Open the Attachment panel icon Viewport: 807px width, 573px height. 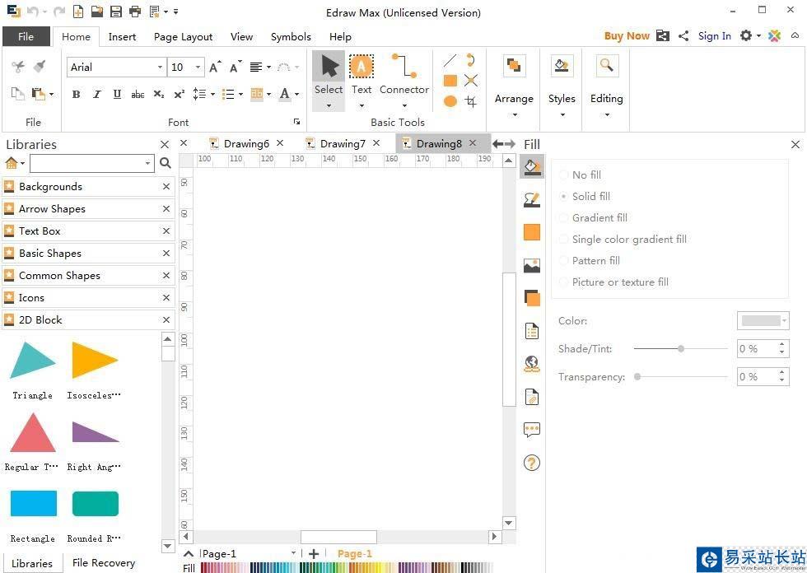click(532, 397)
